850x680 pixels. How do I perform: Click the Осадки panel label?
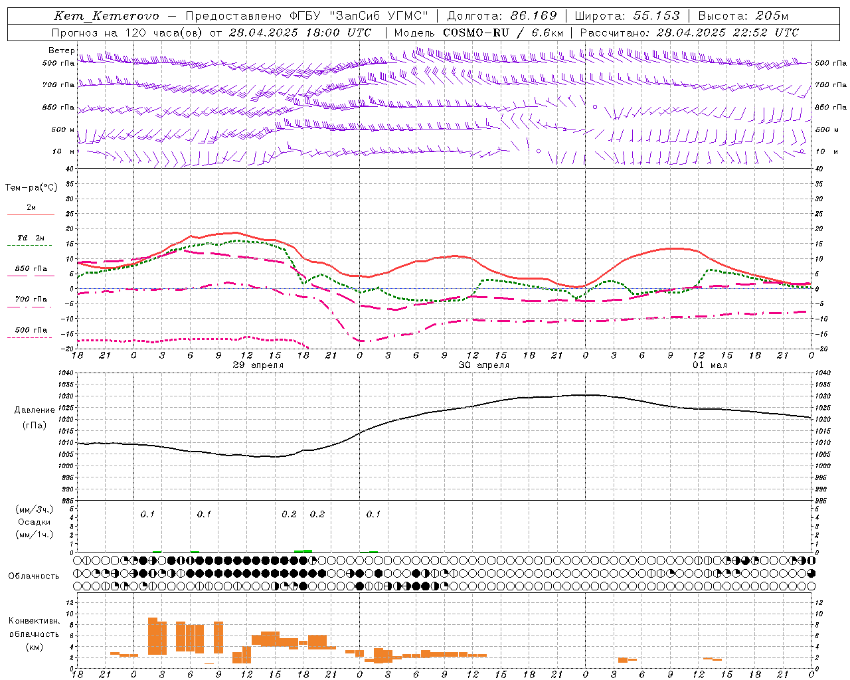(35, 522)
